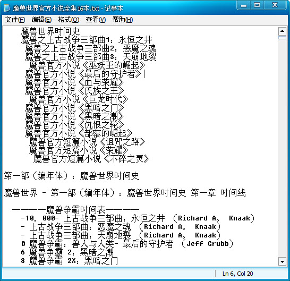This screenshot has height=281, width=290.
Task: Click the status bar text Ln 6, Col 20
Action: [x=237, y=274]
